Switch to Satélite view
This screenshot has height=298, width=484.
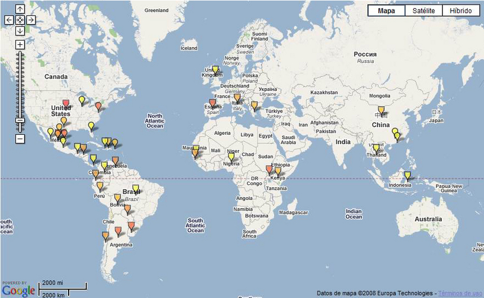(x=423, y=11)
